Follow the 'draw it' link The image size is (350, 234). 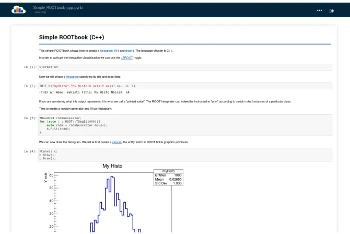click(x=130, y=51)
